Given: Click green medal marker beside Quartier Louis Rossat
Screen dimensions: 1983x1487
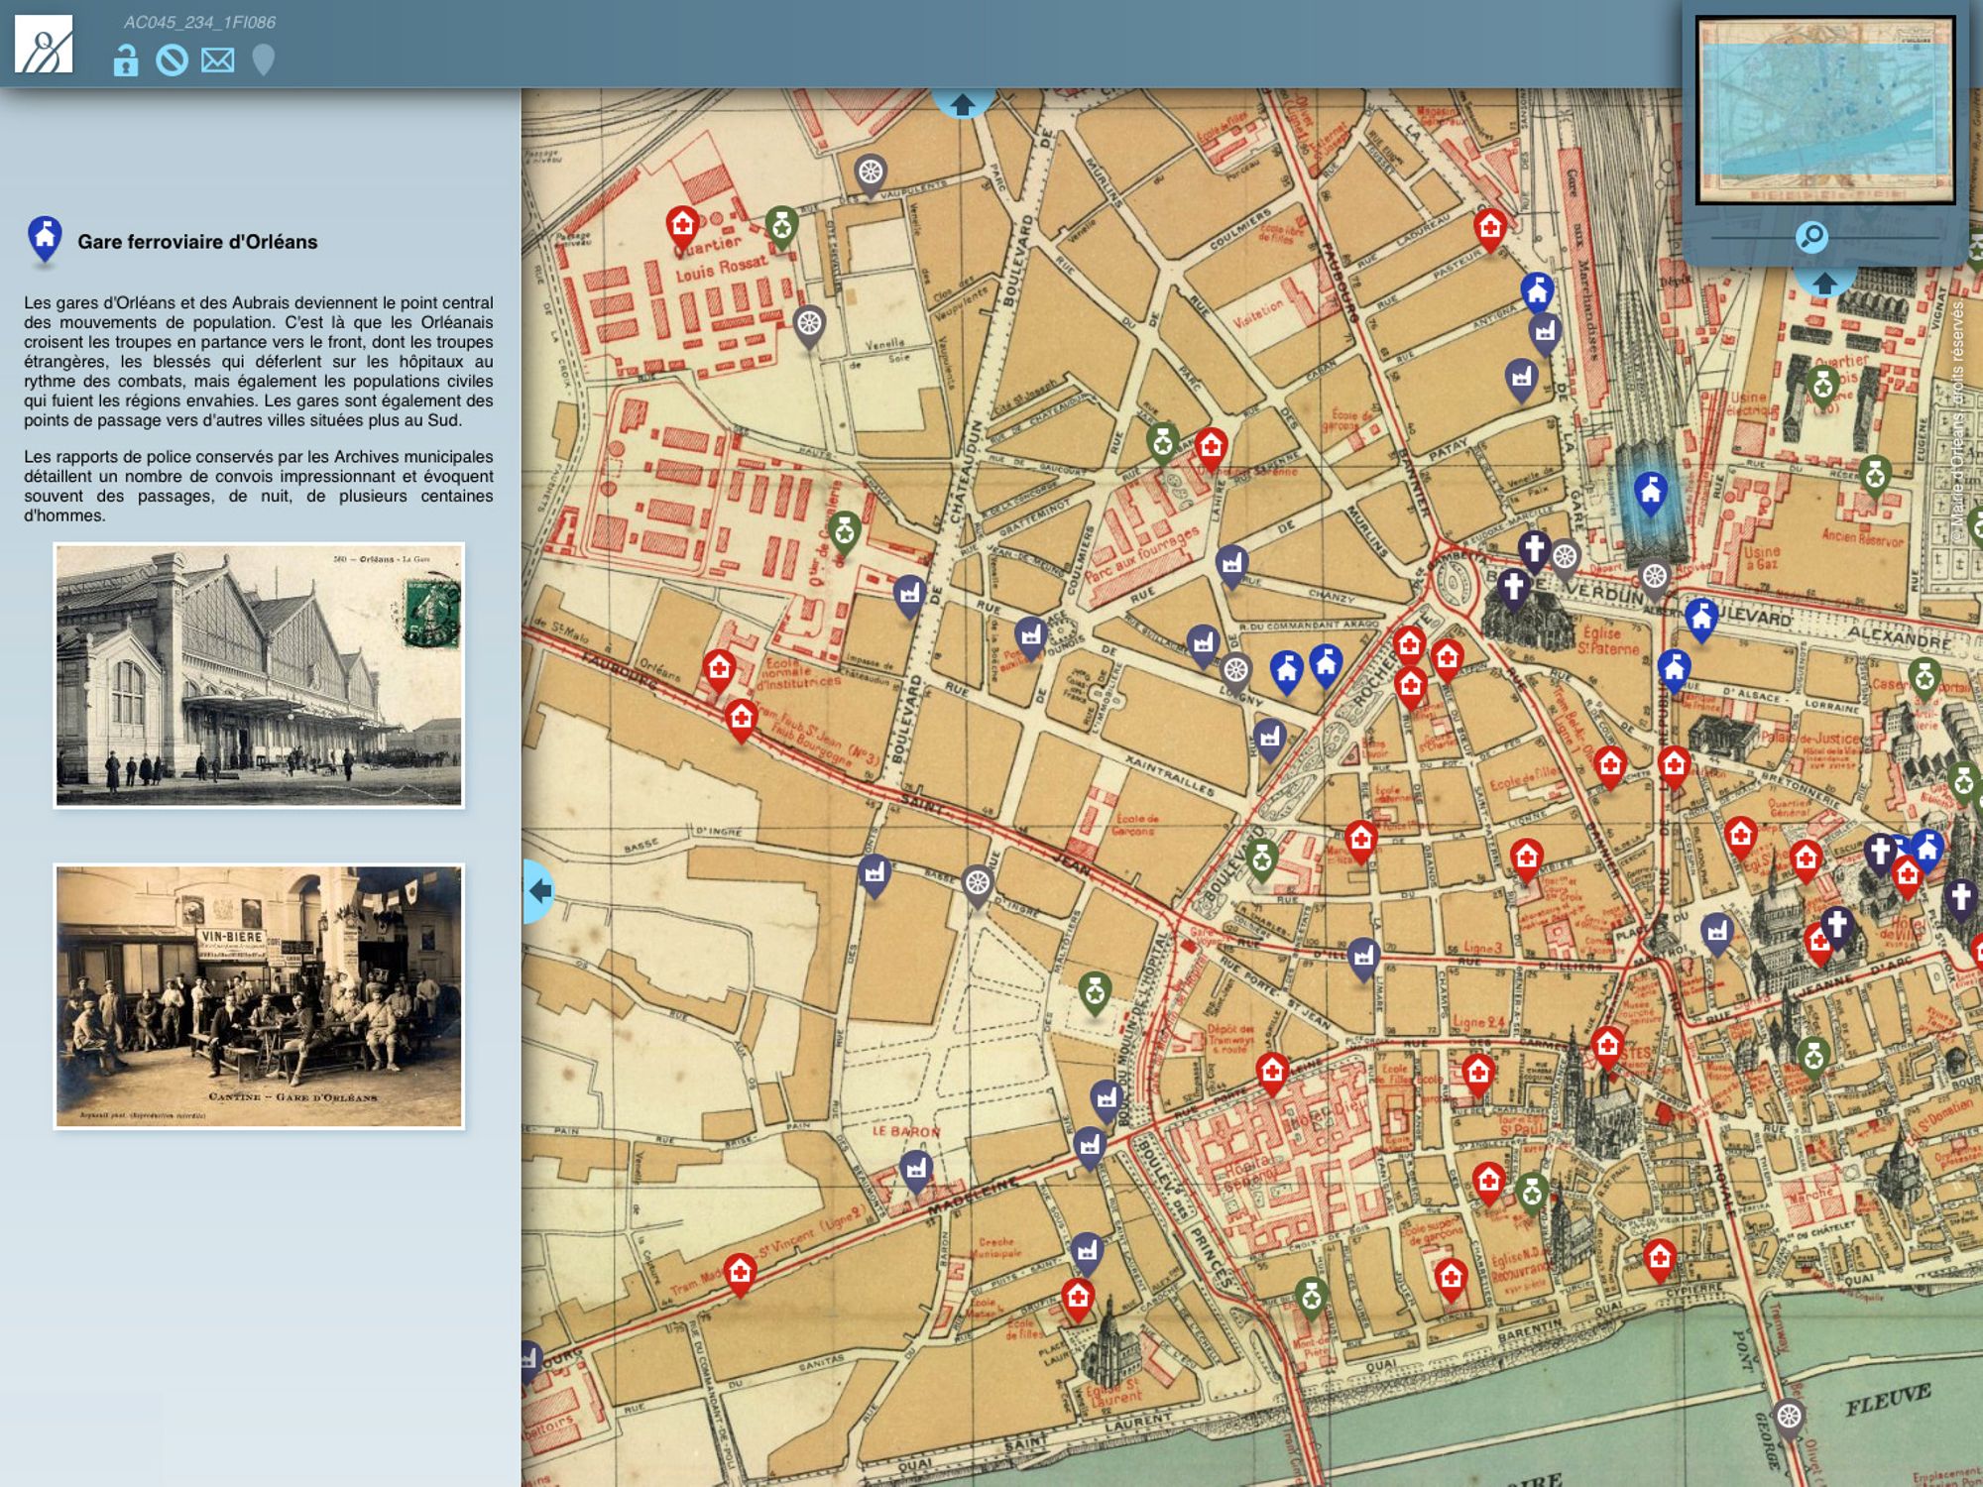Looking at the screenshot, I should [781, 226].
